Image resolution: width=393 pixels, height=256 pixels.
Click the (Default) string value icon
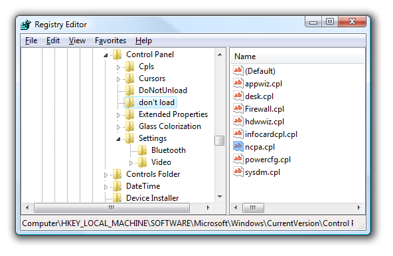pyautogui.click(x=238, y=70)
